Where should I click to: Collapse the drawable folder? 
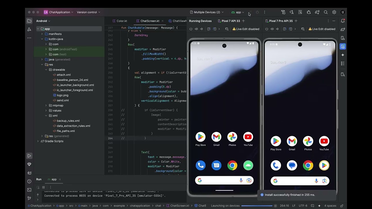click(46, 70)
